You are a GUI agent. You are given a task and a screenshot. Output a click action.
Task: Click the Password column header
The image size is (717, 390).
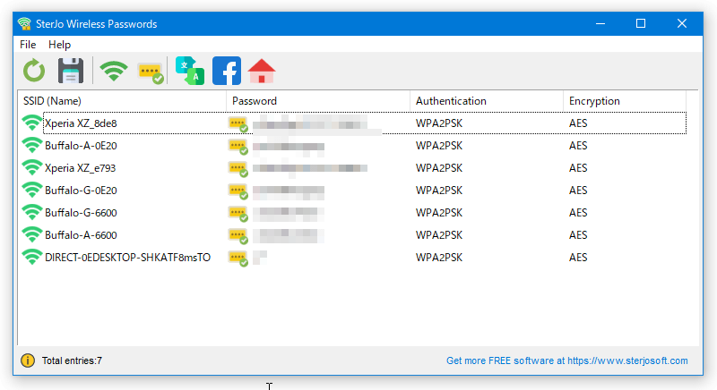click(x=318, y=101)
